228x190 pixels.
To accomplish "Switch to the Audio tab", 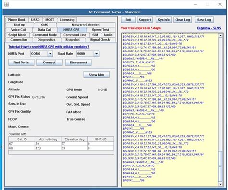I will pyautogui.click(x=108, y=35).
